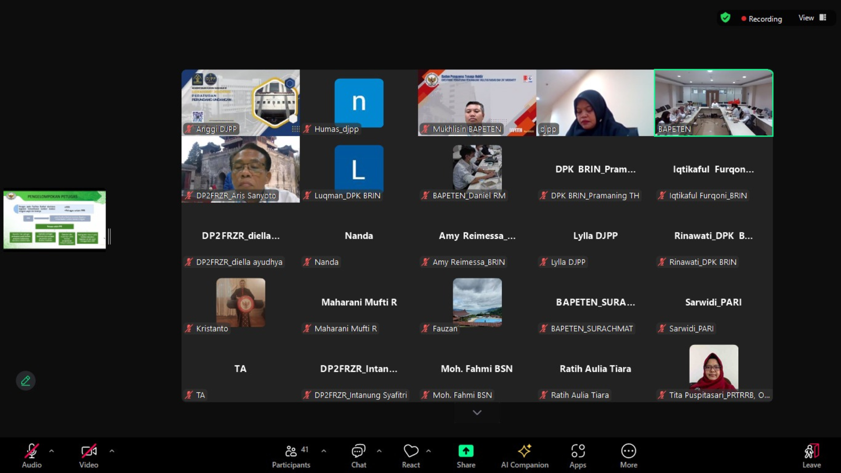Select Maharani Mufti R tile
Viewport: 841px width, 473px height.
(359, 302)
